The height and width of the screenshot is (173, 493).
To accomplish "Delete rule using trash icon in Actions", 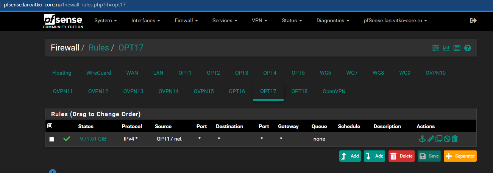I will [x=455, y=139].
